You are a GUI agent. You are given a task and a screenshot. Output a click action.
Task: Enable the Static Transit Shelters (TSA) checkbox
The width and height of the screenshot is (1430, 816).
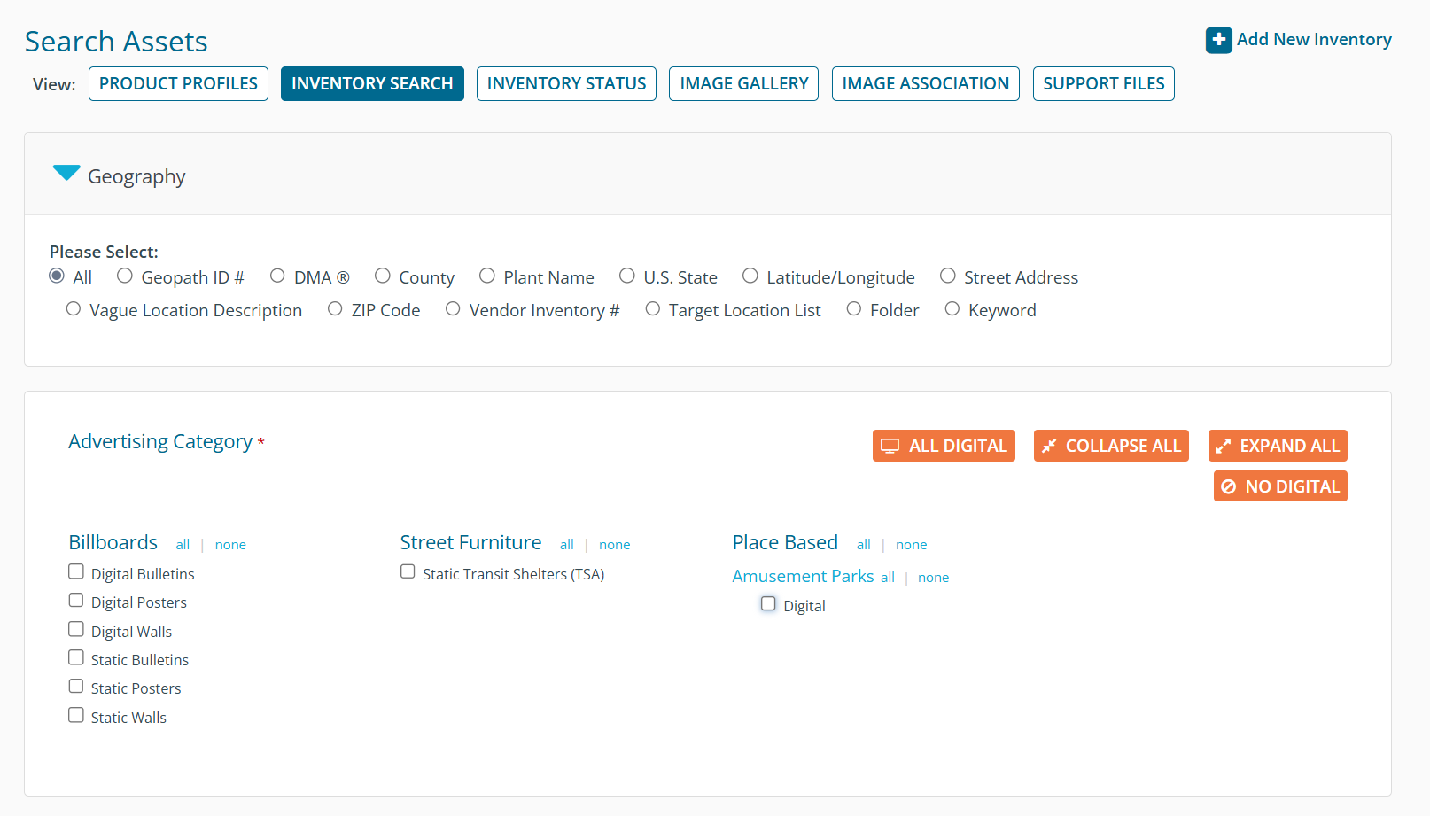point(408,572)
